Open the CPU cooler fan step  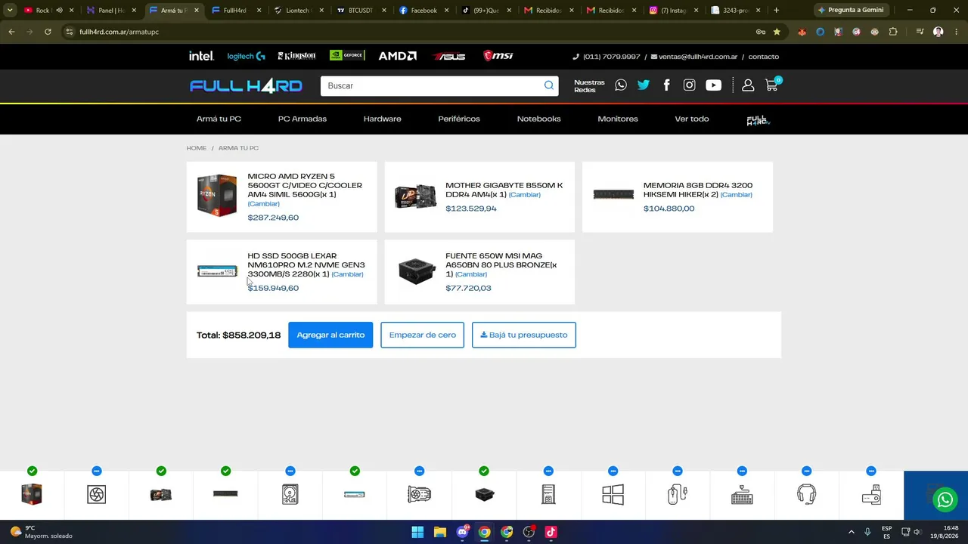pos(96,495)
